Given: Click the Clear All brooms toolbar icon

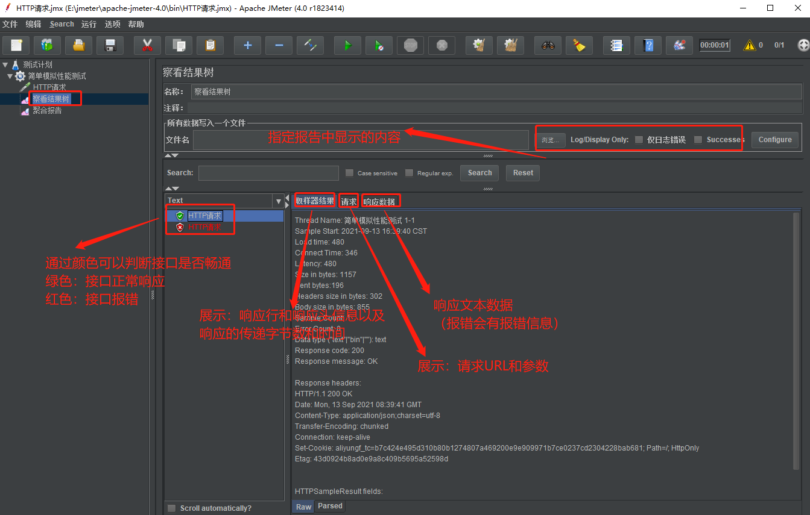Looking at the screenshot, I should coord(510,45).
